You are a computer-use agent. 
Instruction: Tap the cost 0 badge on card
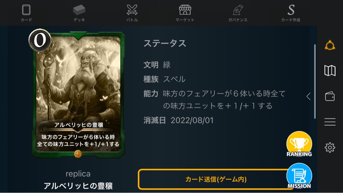pyautogui.click(x=40, y=40)
